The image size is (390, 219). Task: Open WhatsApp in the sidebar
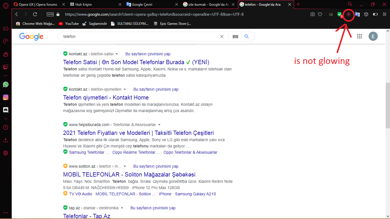point(5,84)
